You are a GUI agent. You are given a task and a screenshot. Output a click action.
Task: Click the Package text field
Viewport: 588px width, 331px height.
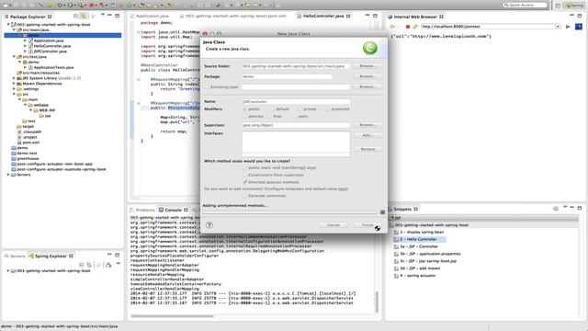287,76
